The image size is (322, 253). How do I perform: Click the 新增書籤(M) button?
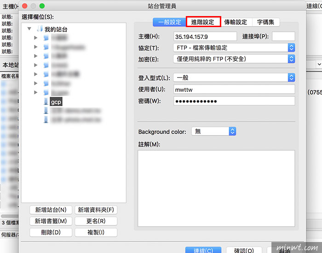pos(51,221)
